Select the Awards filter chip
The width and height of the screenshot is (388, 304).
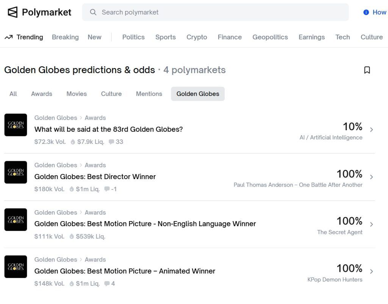(x=41, y=94)
